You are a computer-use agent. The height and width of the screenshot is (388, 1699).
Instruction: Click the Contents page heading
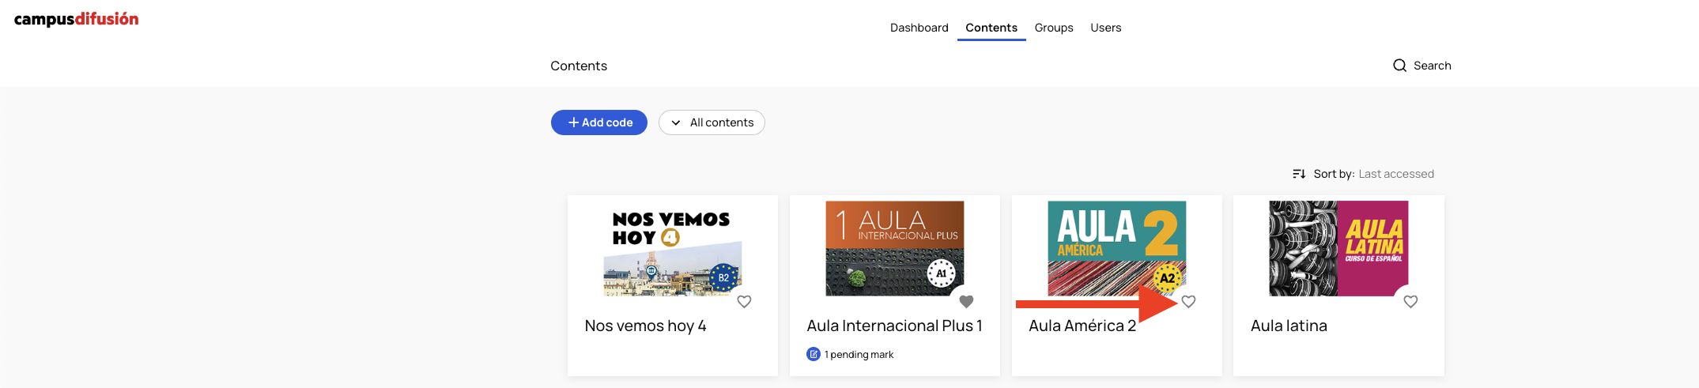[x=579, y=66]
